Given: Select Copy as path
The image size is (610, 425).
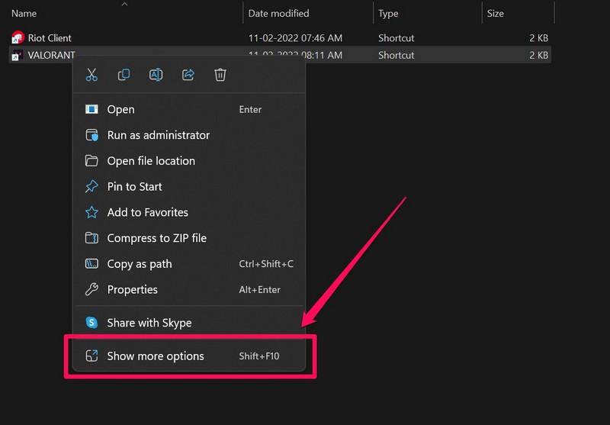Looking at the screenshot, I should coord(140,264).
